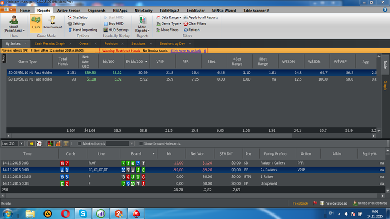Sort by the Net Won USD column header
The width and height of the screenshot is (390, 219).
point(85,61)
